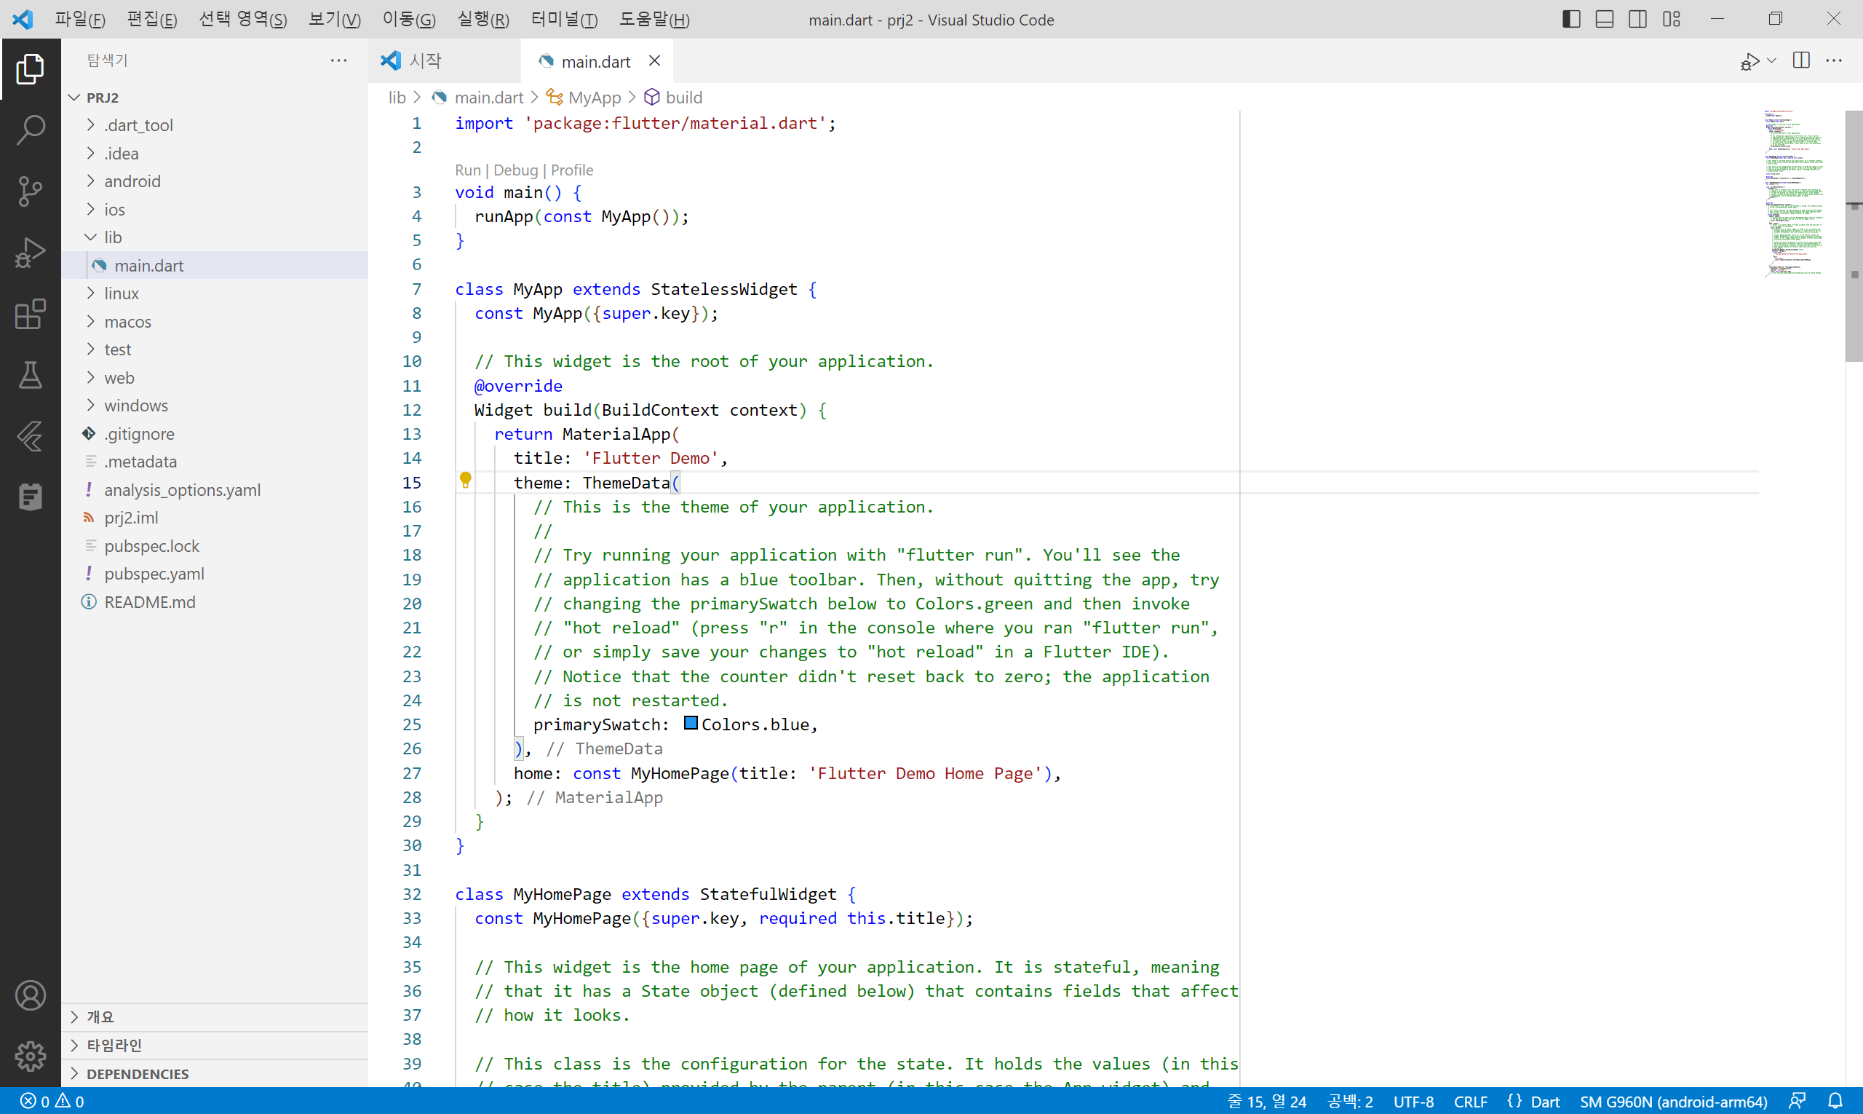Click the blue Colors.blue swatch
This screenshot has height=1114, width=1863.
691,724
